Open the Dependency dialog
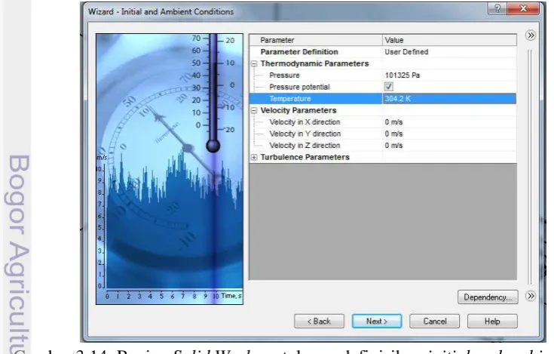The height and width of the screenshot is (354, 554). coord(488,297)
